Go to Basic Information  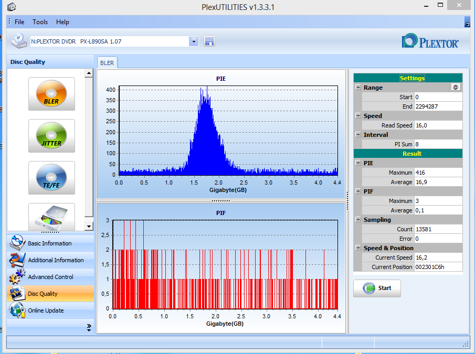(50, 243)
